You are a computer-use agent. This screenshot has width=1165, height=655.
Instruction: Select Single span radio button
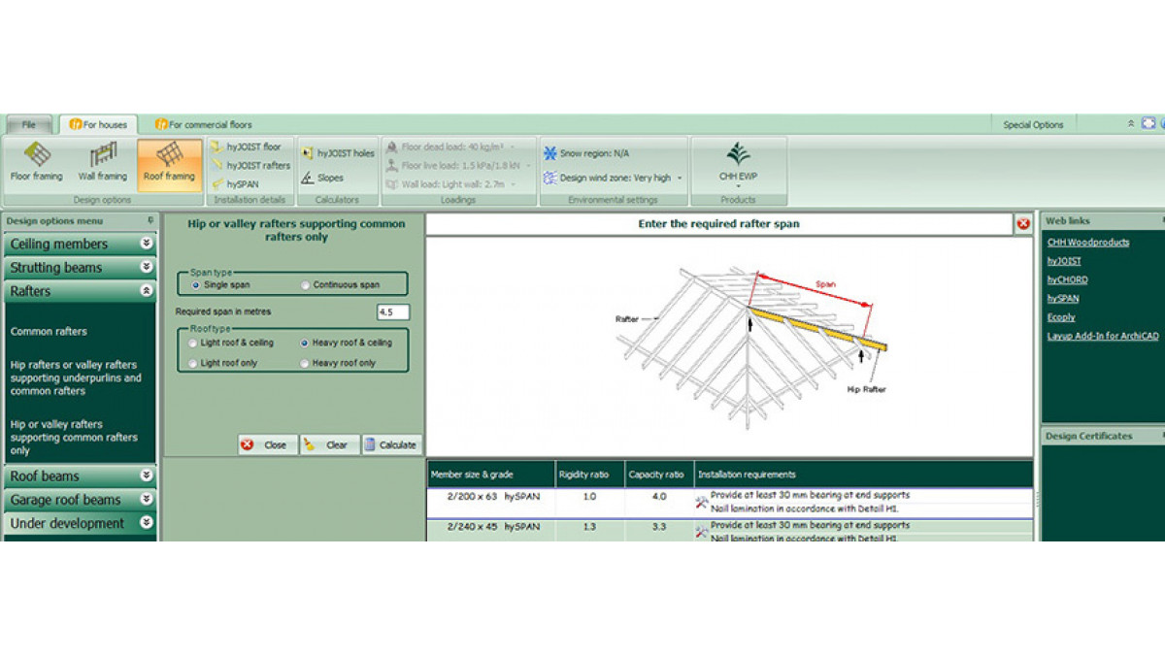coord(196,285)
